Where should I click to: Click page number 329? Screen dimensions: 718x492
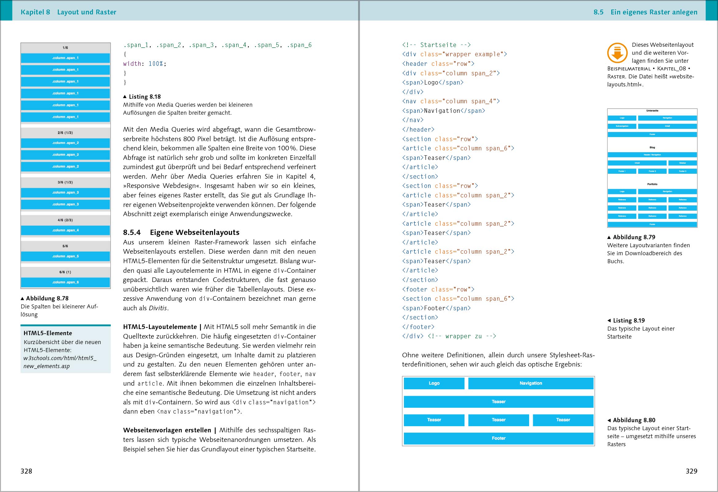[692, 471]
